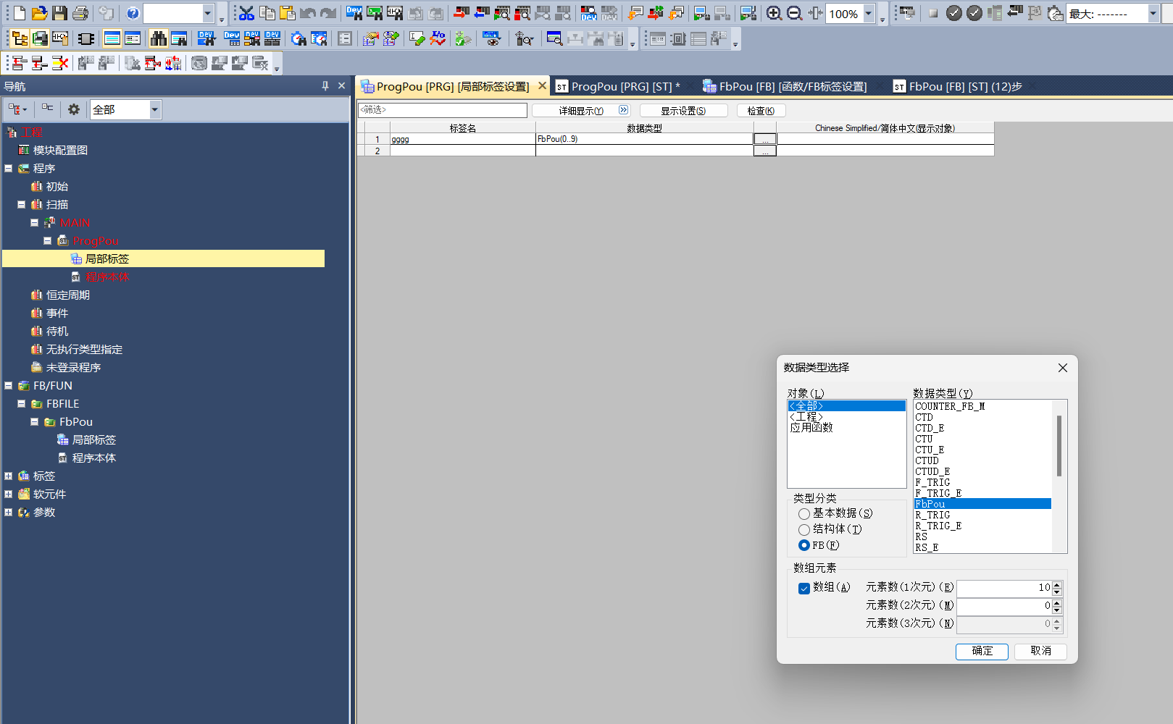Click the blue Help question mark icon
Image resolution: width=1173 pixels, height=724 pixels.
pos(133,13)
